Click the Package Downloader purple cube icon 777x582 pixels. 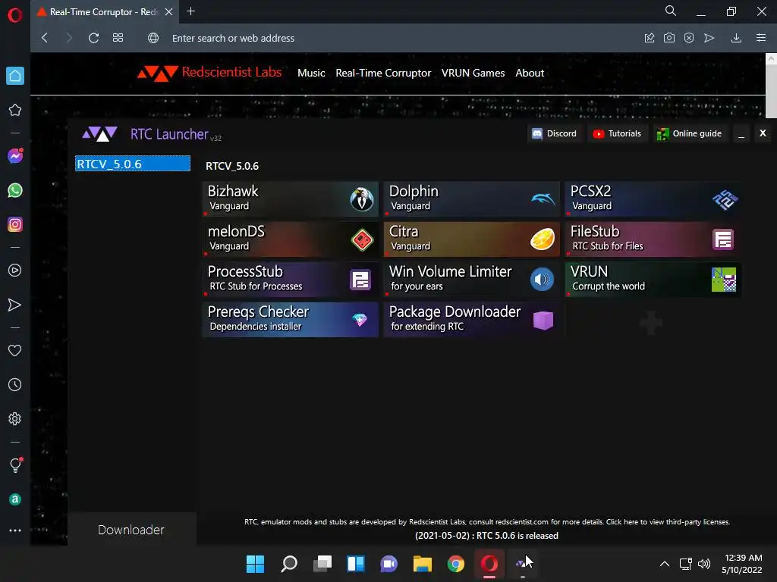tap(543, 321)
